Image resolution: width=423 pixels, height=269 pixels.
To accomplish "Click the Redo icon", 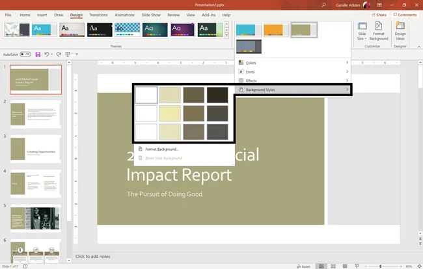I will 59,55.
